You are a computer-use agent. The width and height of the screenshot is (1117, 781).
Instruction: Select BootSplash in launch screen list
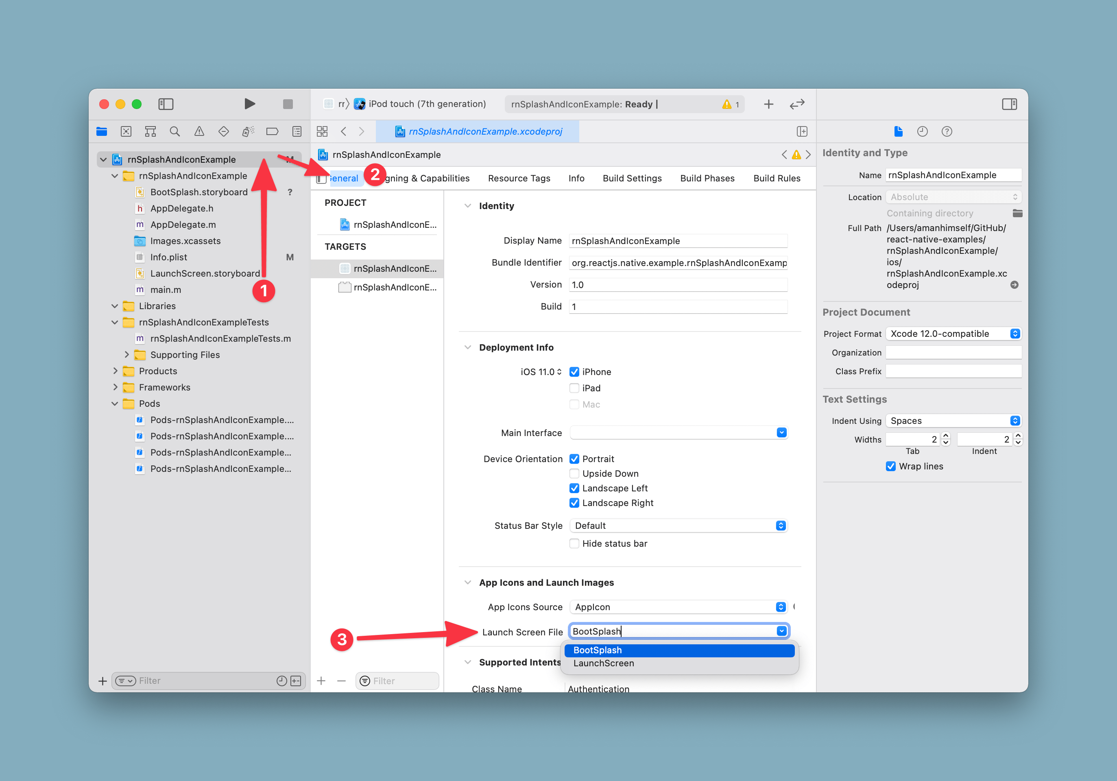[679, 650]
